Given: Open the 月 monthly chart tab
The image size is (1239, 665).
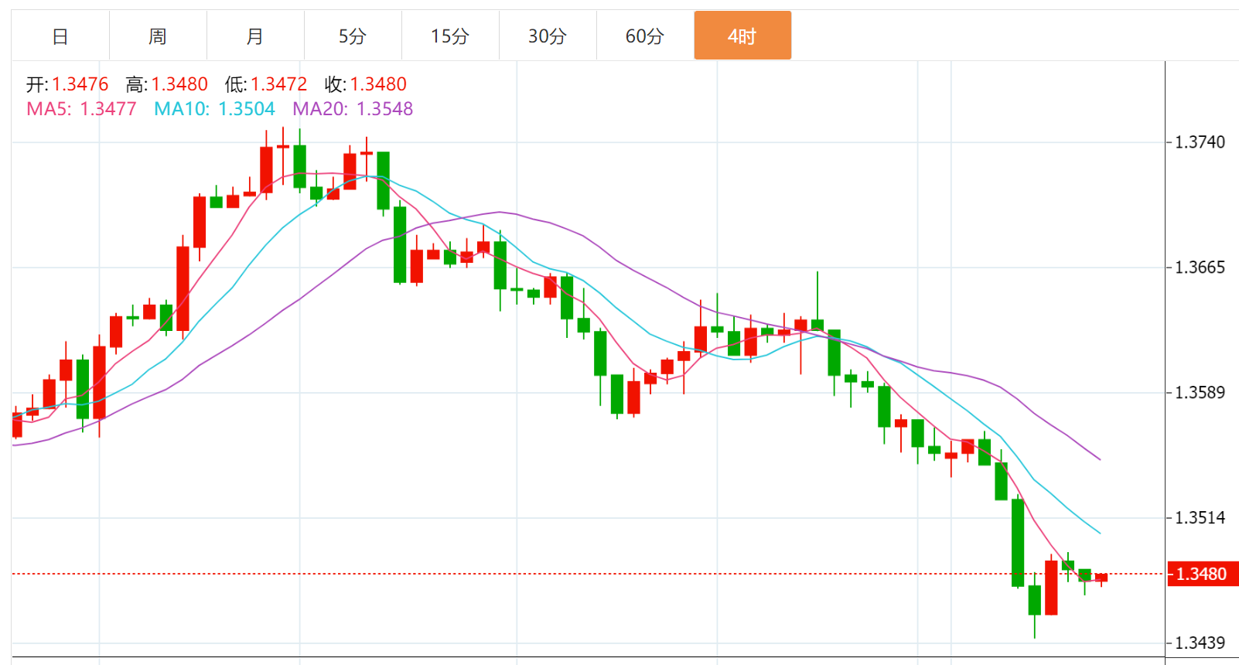Looking at the screenshot, I should [255, 36].
